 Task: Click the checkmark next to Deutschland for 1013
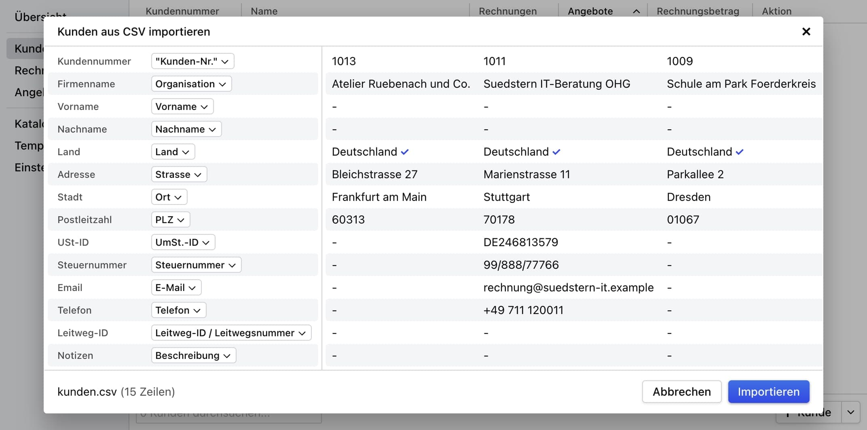[x=405, y=152]
